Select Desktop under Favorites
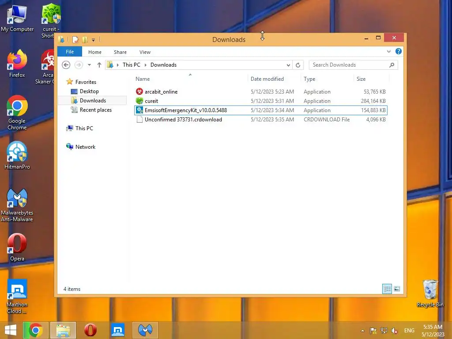This screenshot has height=339, width=452. (x=89, y=91)
